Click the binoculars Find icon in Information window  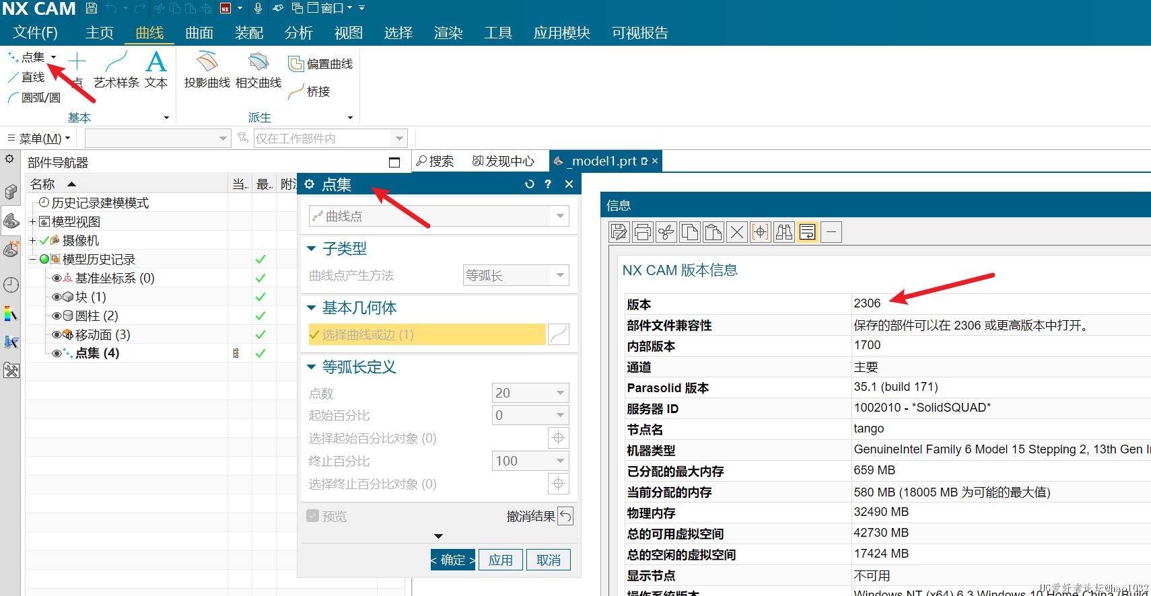tap(784, 232)
